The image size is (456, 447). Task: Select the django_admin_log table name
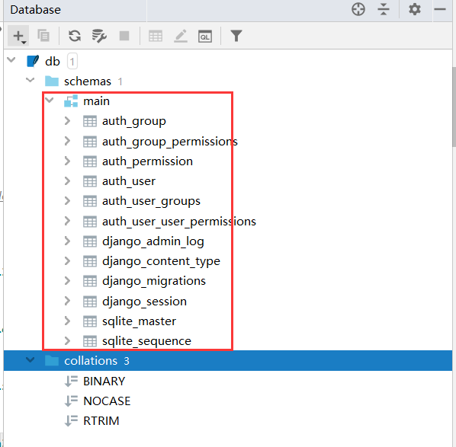click(153, 242)
